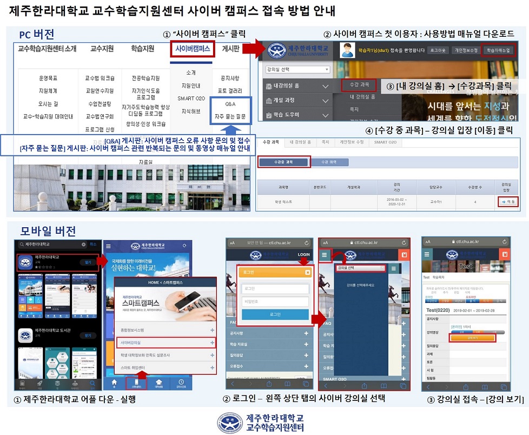Viewport: 529px width, 435px height.
Task: Expand the 개설 과정 sidebar section
Action: tap(297, 101)
